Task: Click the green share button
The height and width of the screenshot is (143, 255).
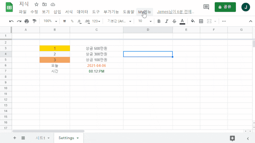Action: pos(225,7)
